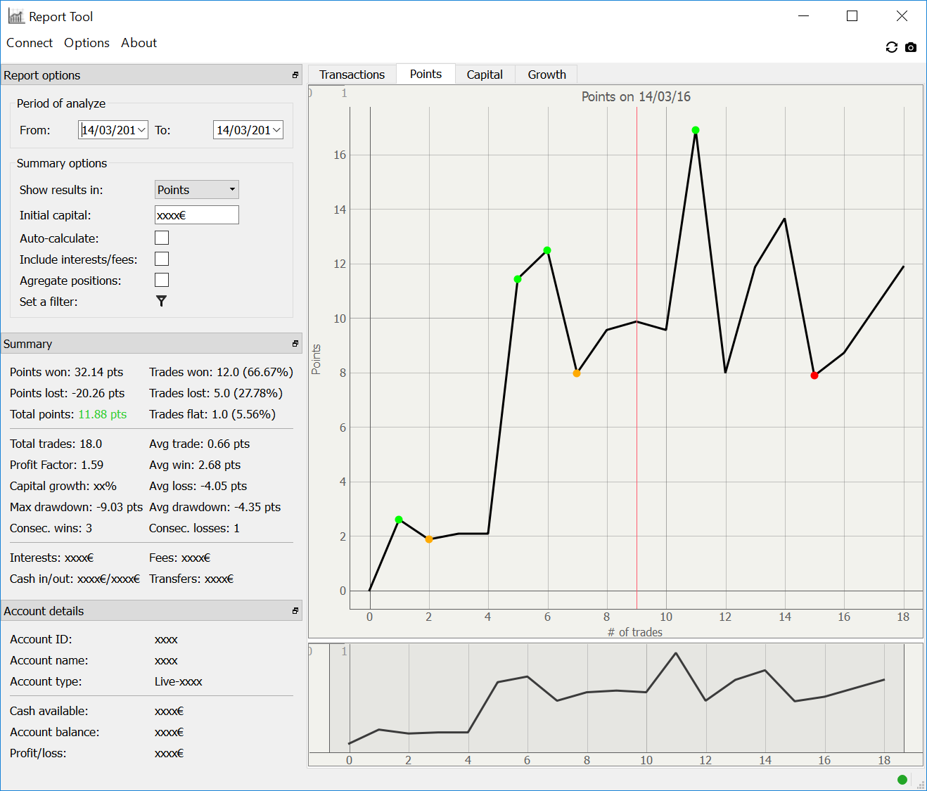Click the refresh icon in top right

tap(891, 47)
